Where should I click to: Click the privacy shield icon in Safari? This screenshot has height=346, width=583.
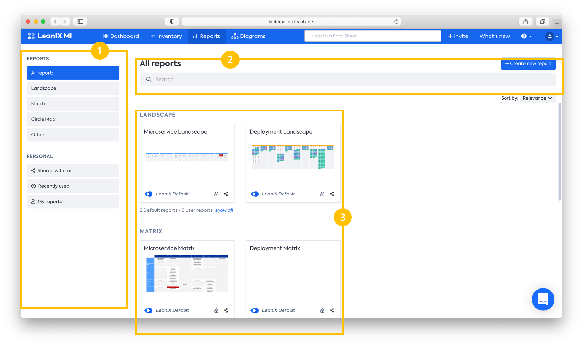[172, 21]
